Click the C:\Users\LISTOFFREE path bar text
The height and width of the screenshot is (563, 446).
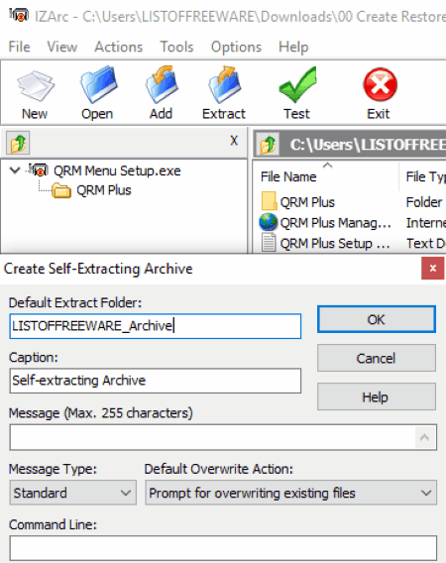click(x=368, y=145)
